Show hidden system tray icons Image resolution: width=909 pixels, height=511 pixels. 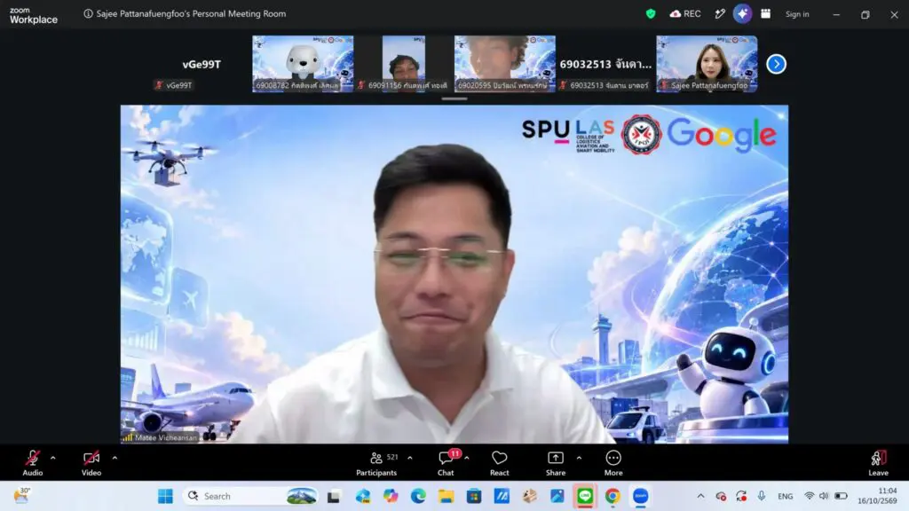[701, 496]
